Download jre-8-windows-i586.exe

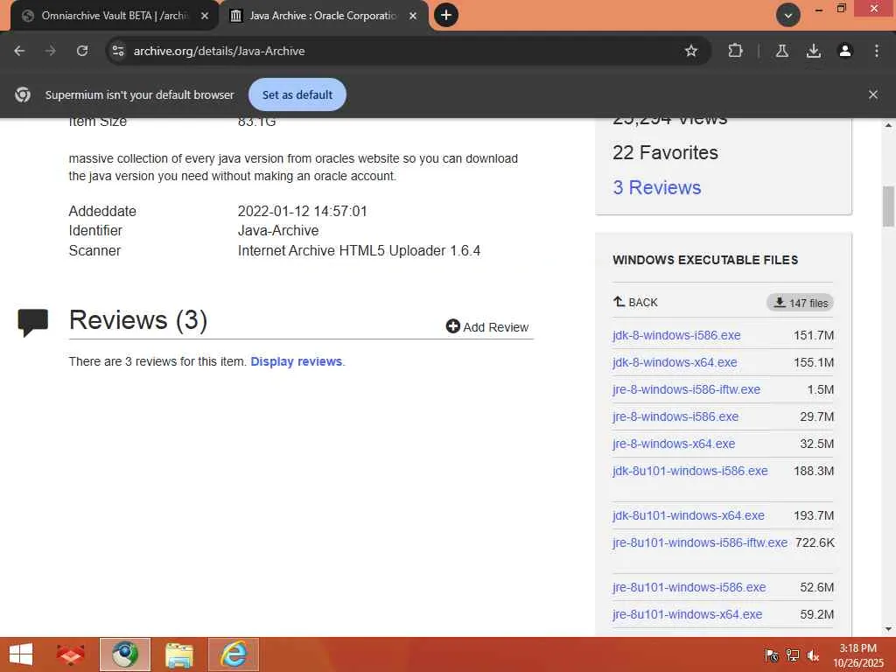[675, 416]
